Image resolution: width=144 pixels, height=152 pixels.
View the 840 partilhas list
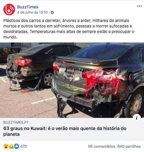click(129, 147)
